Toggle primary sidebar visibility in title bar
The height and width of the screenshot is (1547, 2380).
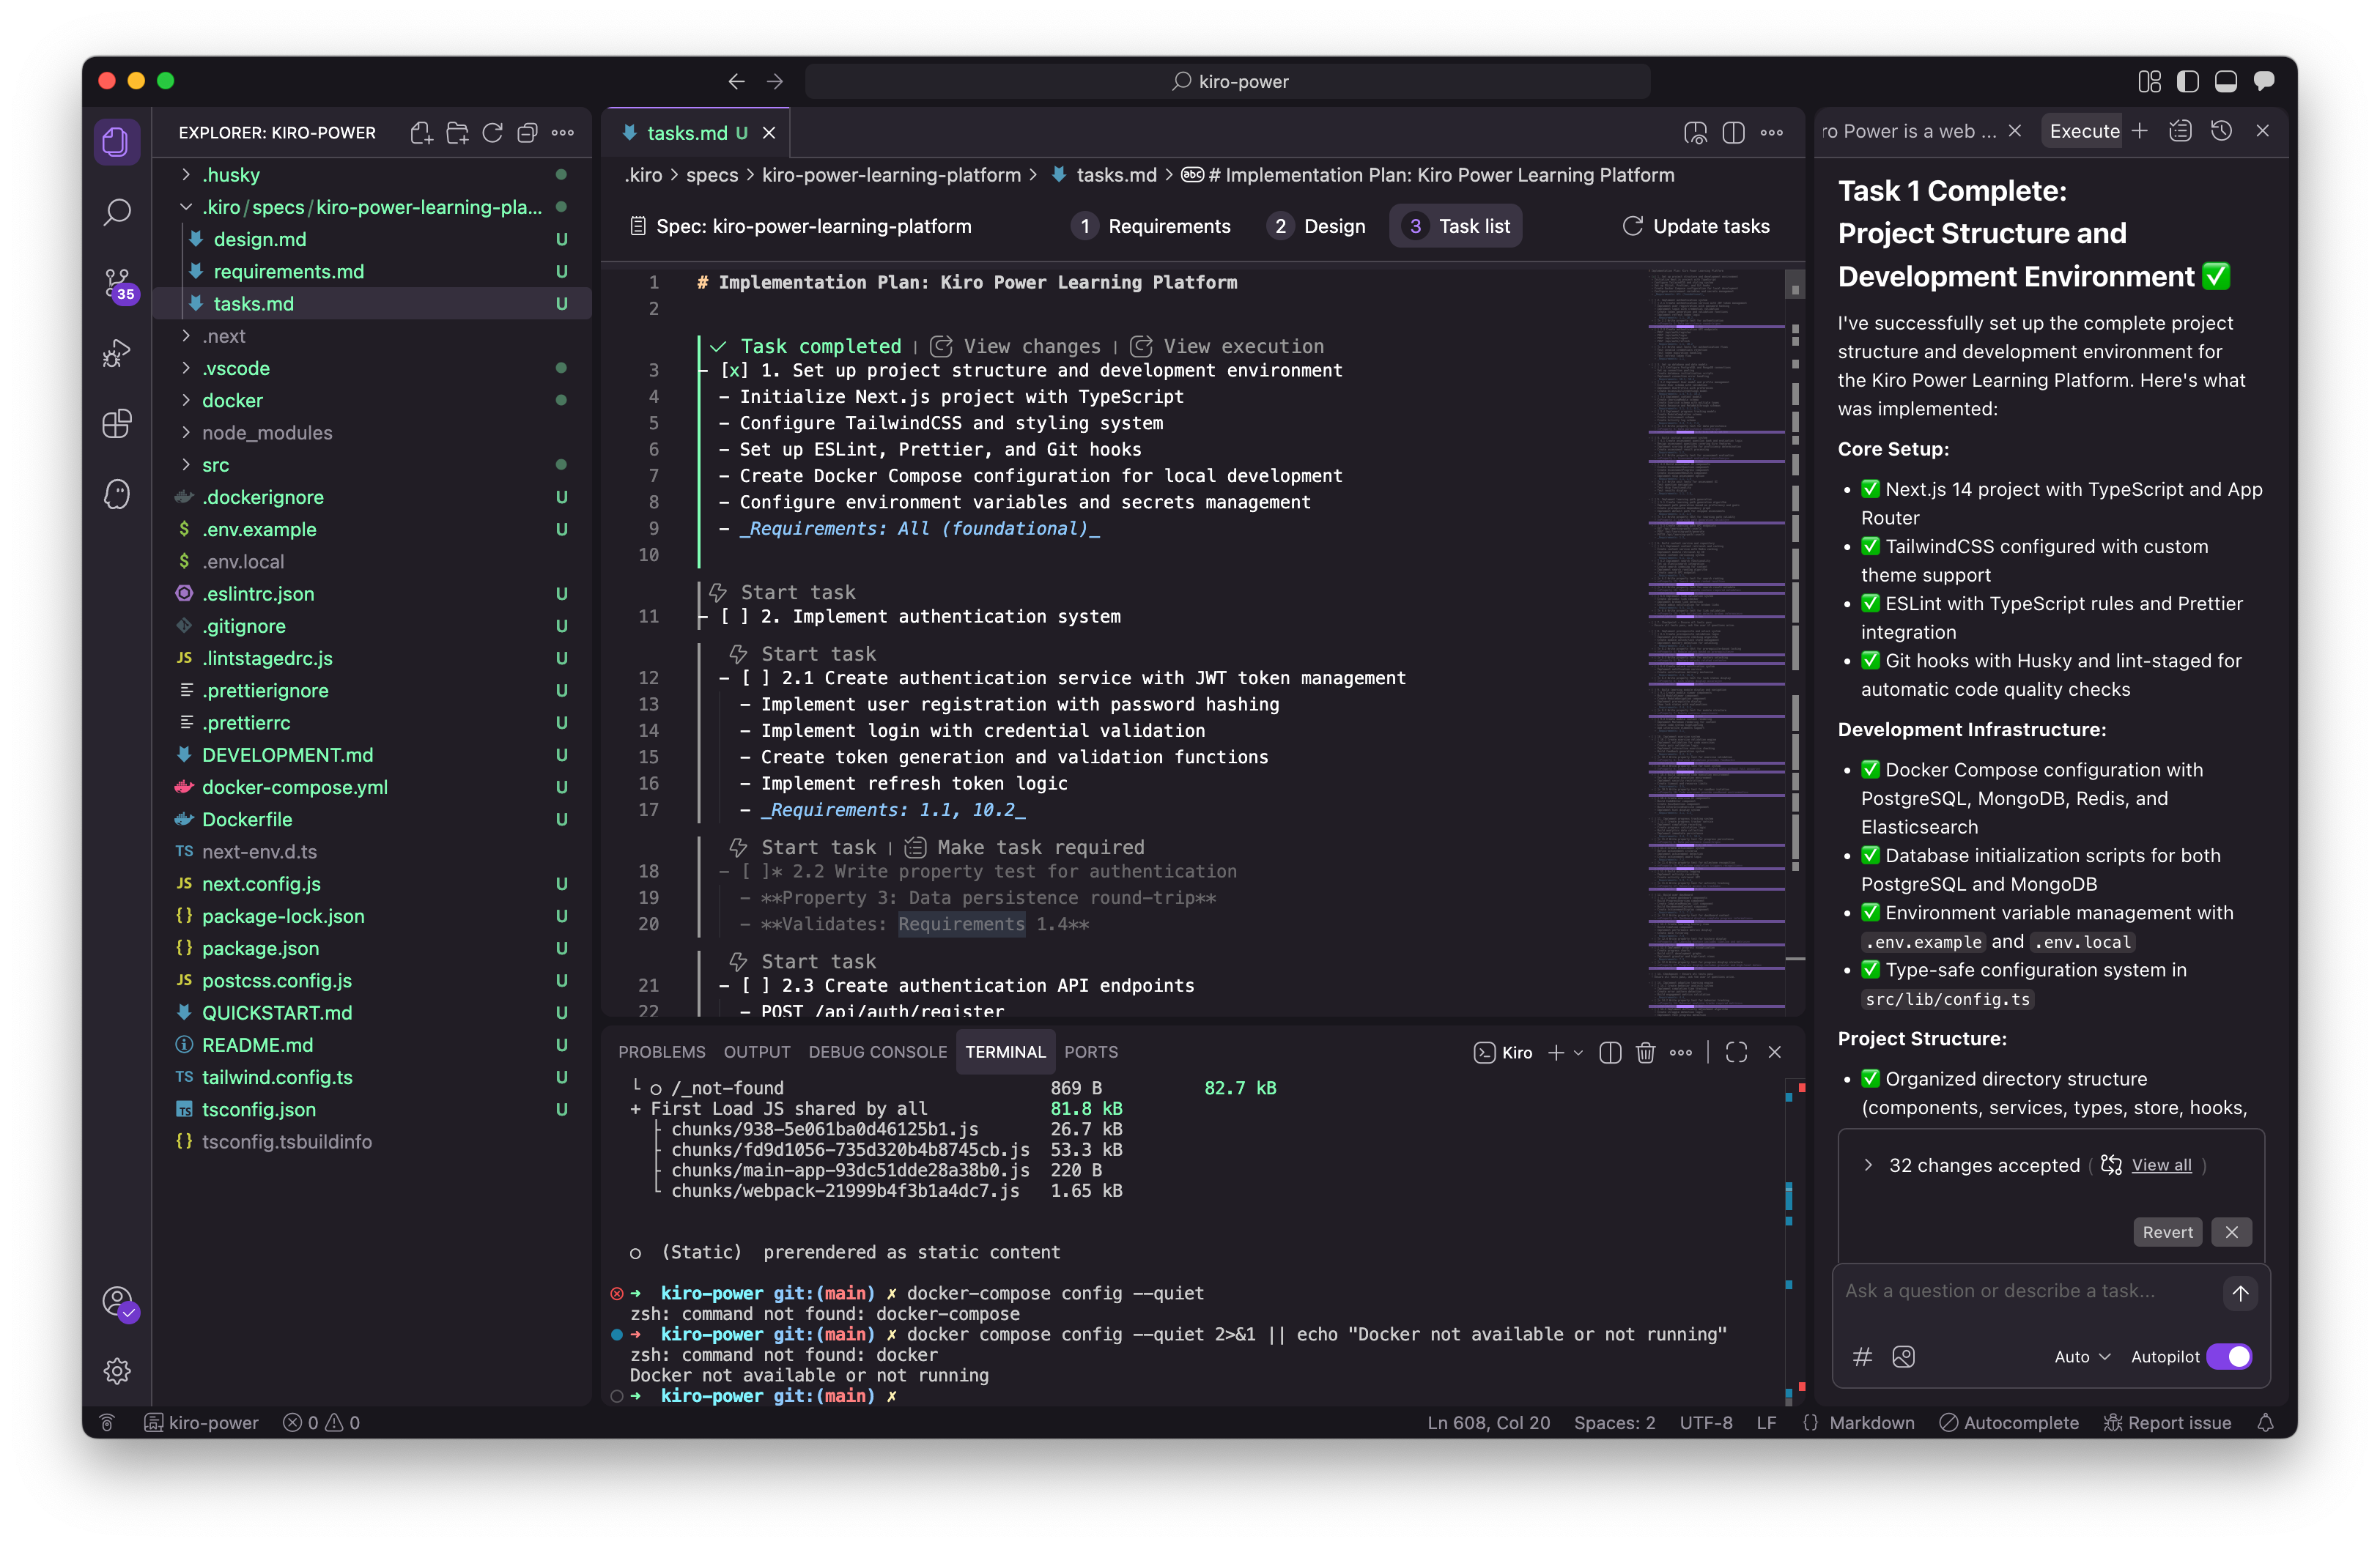point(2187,82)
